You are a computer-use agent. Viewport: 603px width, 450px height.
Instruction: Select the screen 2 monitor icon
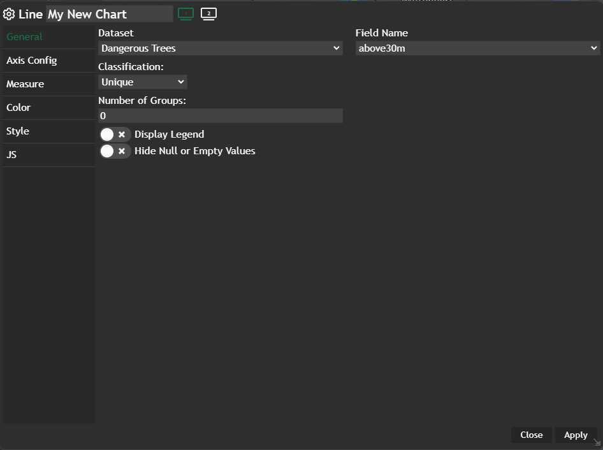(x=208, y=13)
